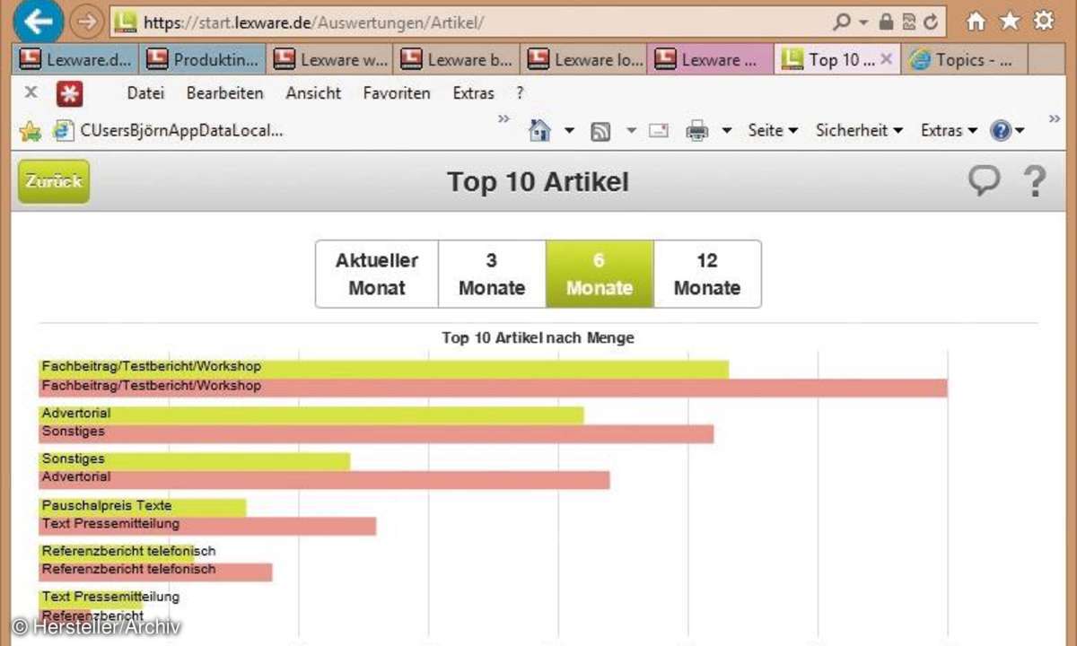The image size is (1077, 646).
Task: Open the Datei menu
Action: coord(145,92)
